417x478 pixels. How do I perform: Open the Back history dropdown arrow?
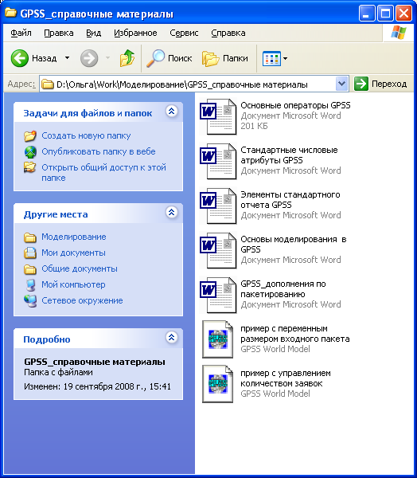coord(68,58)
